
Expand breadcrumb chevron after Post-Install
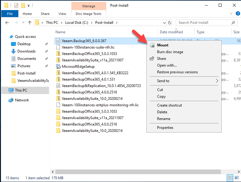(x=117, y=23)
